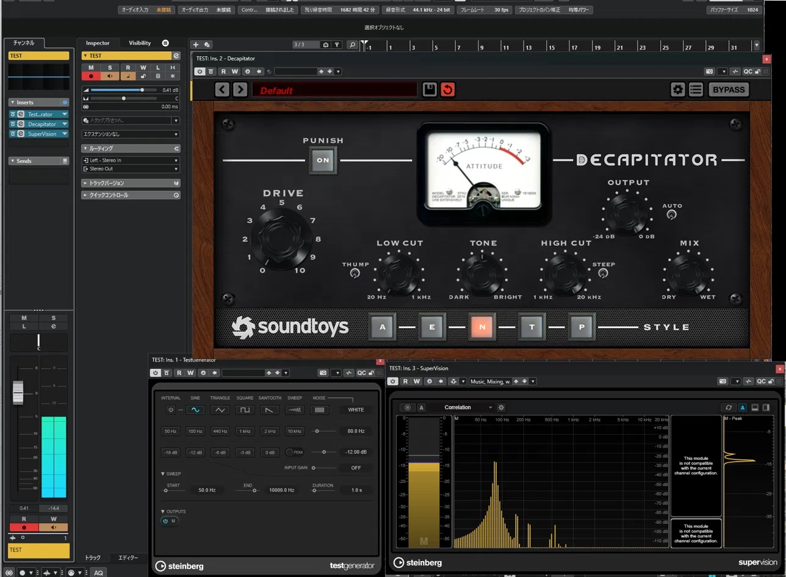Select style E in Decapitator
The height and width of the screenshot is (577, 786).
432,327
